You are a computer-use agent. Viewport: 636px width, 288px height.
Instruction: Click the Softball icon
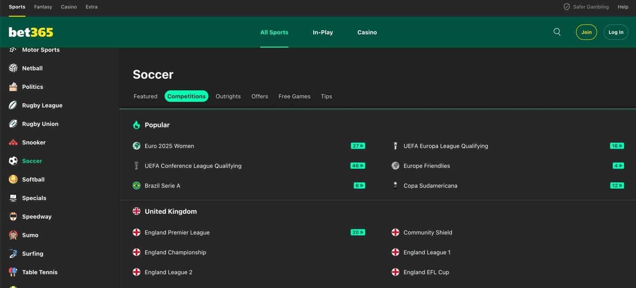point(13,179)
